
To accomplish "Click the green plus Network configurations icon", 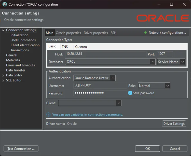I will 145,33.
